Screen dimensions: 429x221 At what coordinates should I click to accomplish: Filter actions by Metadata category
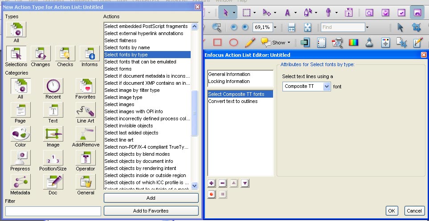(x=20, y=182)
